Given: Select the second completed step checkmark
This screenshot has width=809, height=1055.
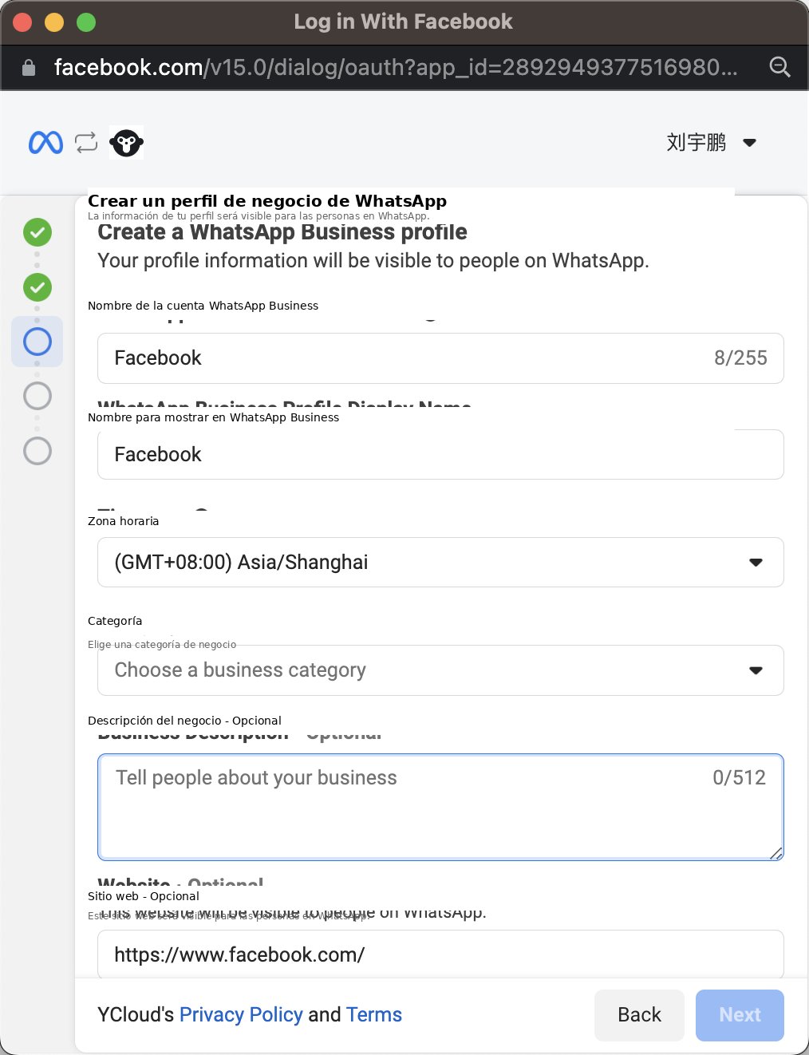Looking at the screenshot, I should 37,287.
